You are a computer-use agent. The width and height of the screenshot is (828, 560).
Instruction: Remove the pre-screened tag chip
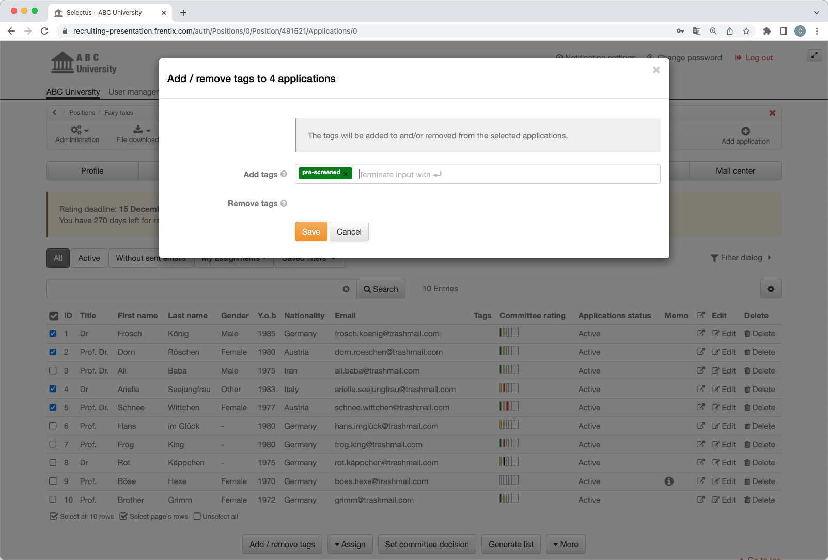[x=346, y=174]
